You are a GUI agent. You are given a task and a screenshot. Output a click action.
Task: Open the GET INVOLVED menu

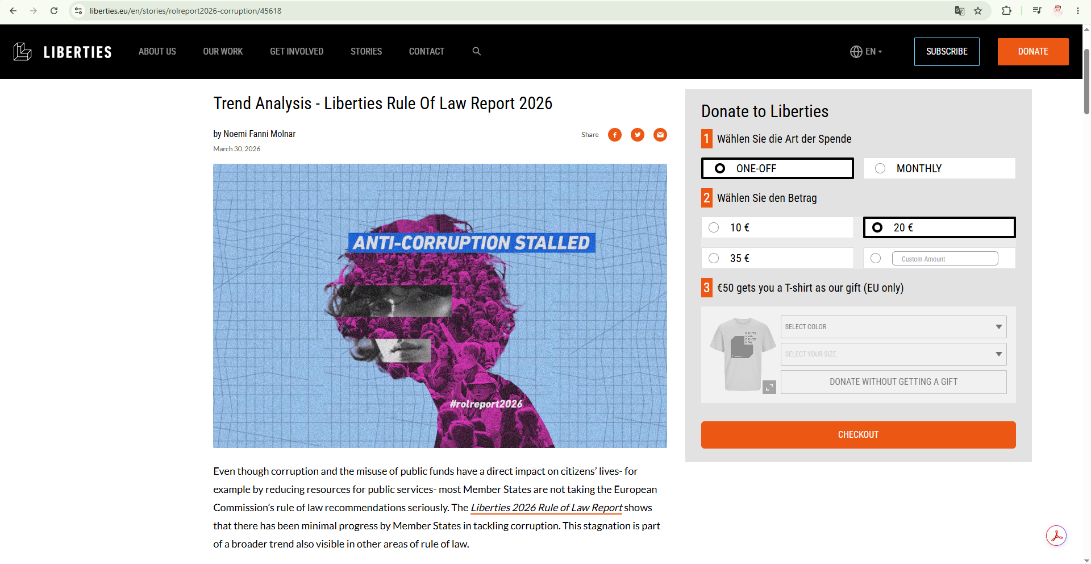pyautogui.click(x=297, y=52)
